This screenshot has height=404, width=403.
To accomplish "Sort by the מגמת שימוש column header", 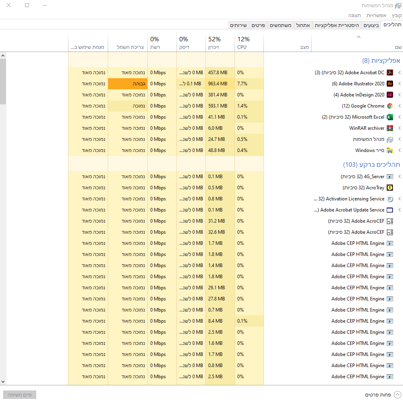I will tap(88, 43).
